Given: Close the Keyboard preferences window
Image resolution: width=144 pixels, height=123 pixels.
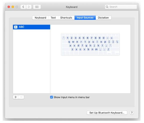Looking at the screenshot, I should coord(9,7).
